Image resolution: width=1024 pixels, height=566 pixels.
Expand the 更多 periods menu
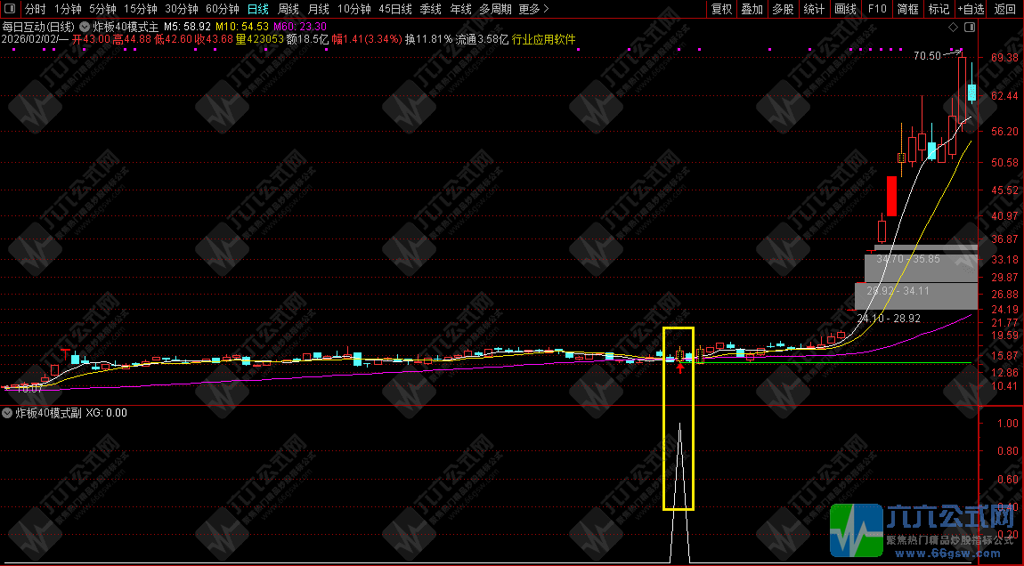pyautogui.click(x=533, y=9)
